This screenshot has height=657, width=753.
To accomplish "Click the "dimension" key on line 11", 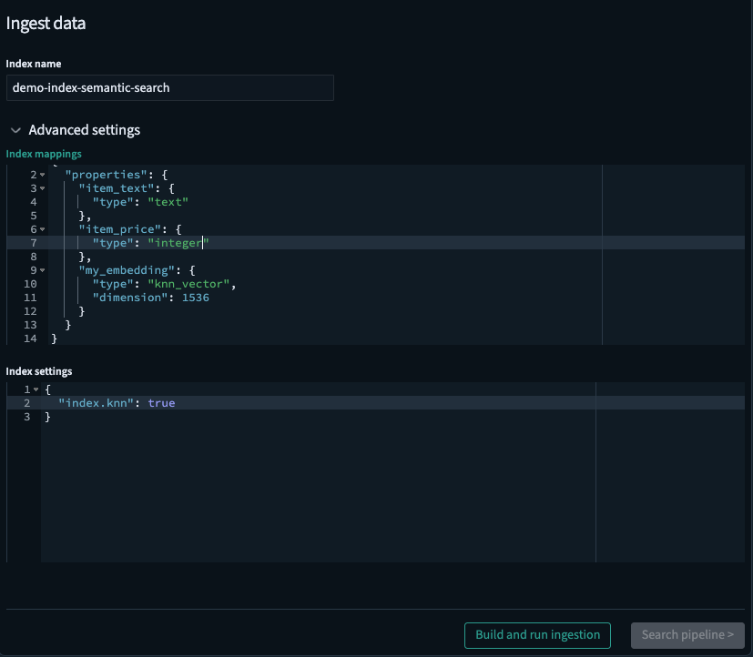I will [130, 298].
